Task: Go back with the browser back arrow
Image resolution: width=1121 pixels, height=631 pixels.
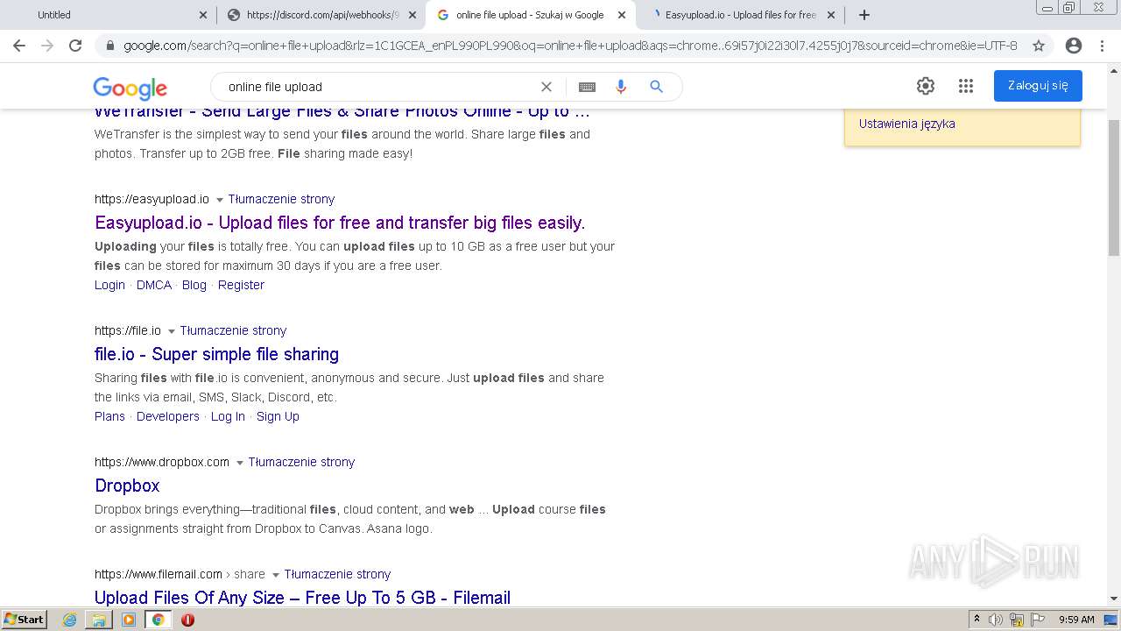Action: (x=19, y=46)
